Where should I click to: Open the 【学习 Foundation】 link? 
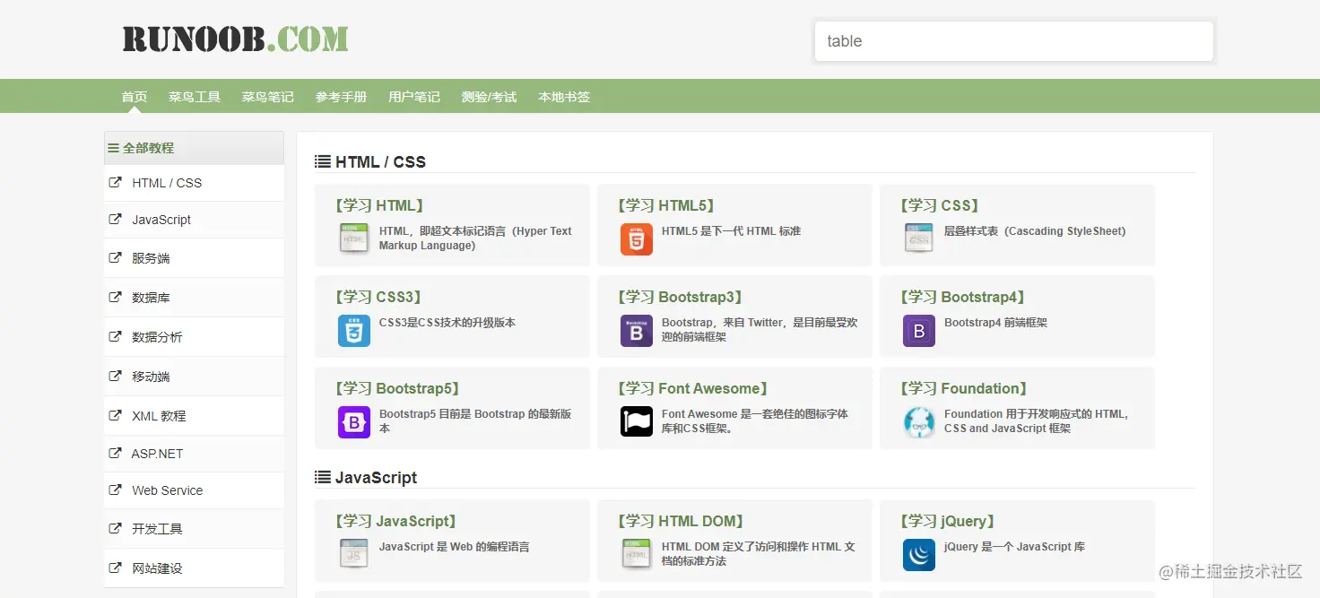point(962,388)
